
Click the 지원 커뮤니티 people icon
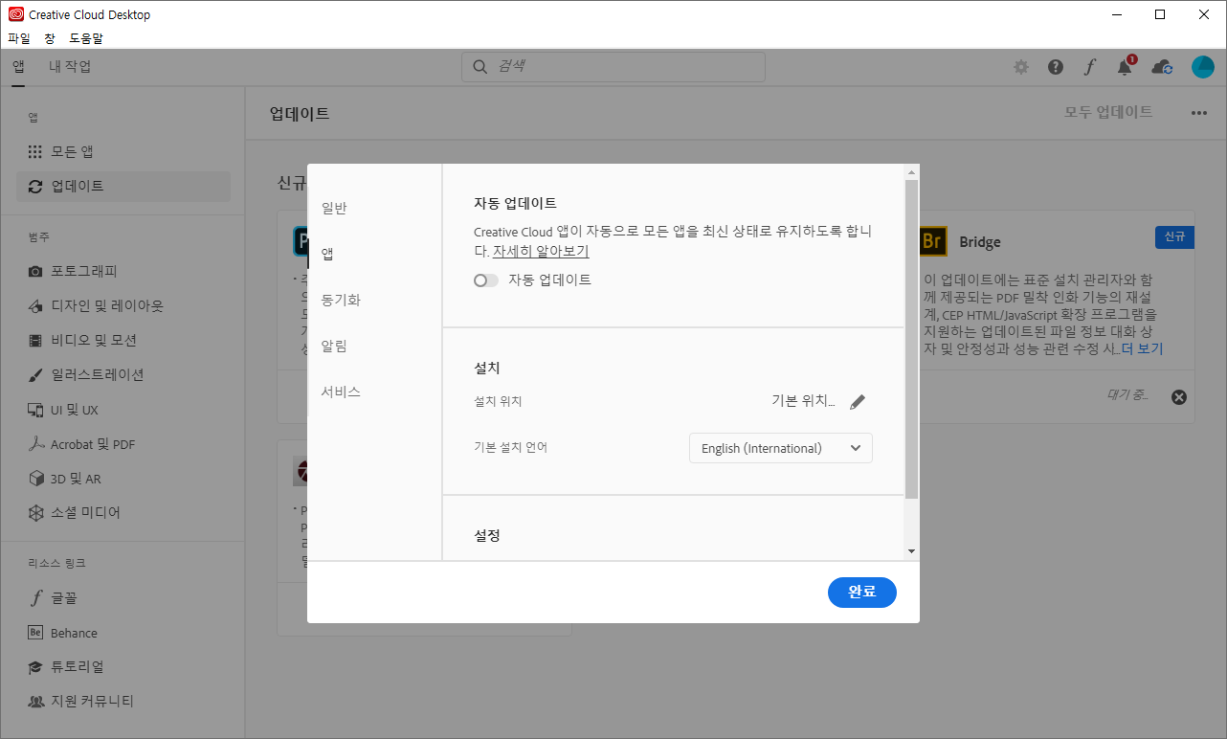(35, 702)
